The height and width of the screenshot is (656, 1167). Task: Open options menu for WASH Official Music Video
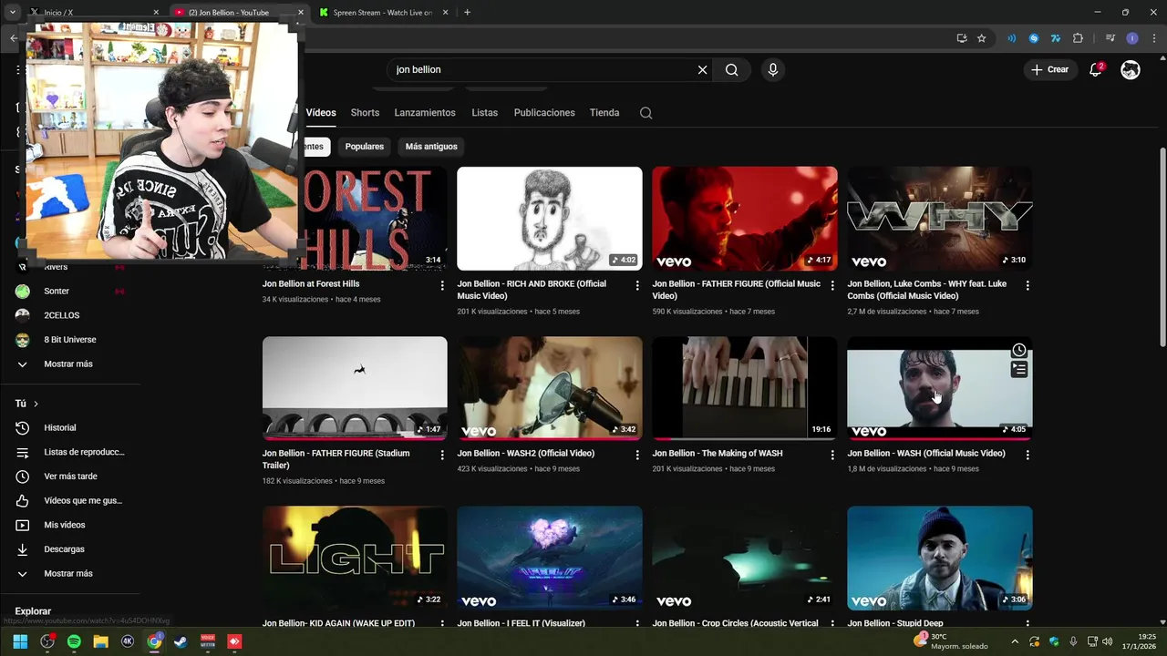point(1028,455)
